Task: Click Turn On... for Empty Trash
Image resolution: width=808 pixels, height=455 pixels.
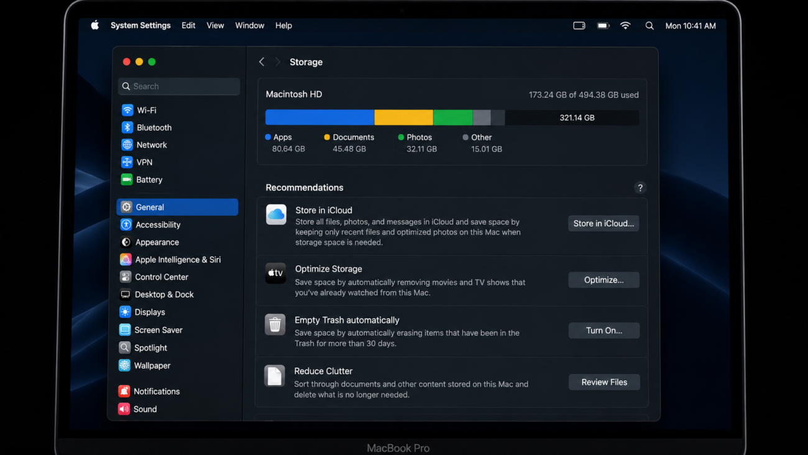Action: 604,330
